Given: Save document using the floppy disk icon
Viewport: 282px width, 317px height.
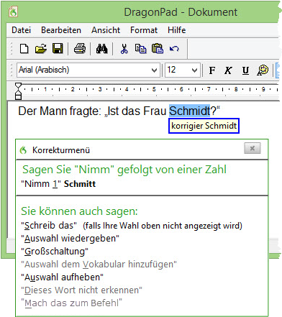Looking at the screenshot, I should 58,49.
